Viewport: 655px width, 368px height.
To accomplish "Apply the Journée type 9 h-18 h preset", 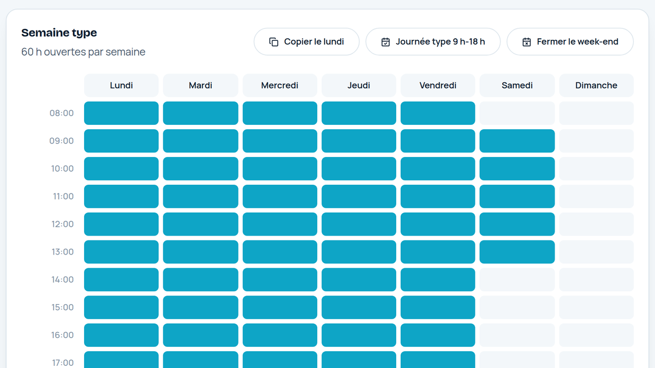I will 433,41.
